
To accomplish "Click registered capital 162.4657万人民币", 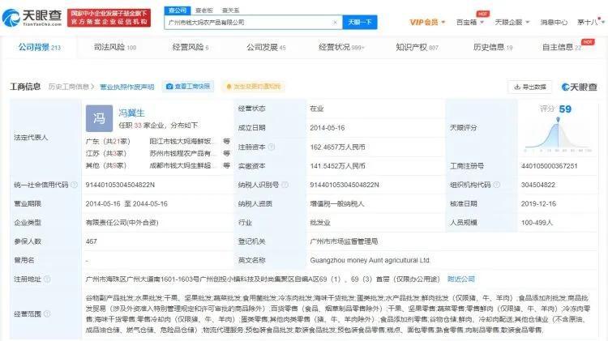I will coord(337,147).
